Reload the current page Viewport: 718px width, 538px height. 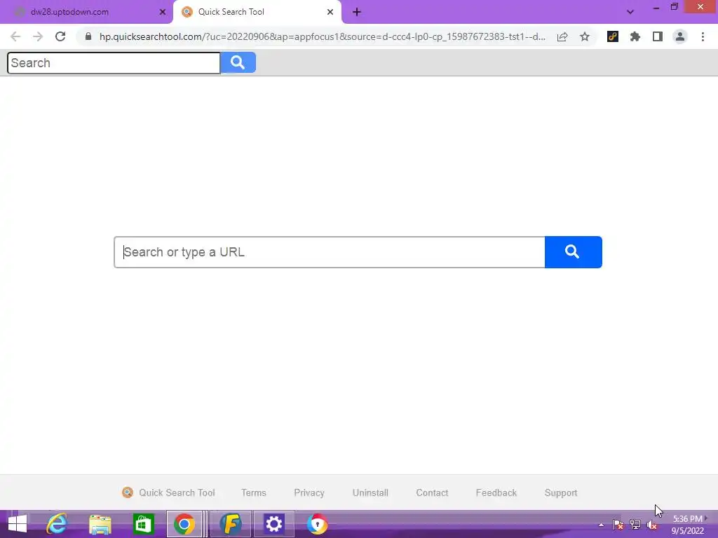60,36
